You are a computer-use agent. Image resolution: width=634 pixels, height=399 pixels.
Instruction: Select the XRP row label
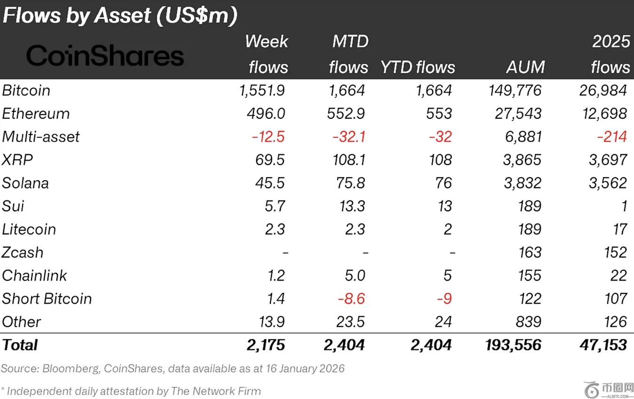[17, 160]
